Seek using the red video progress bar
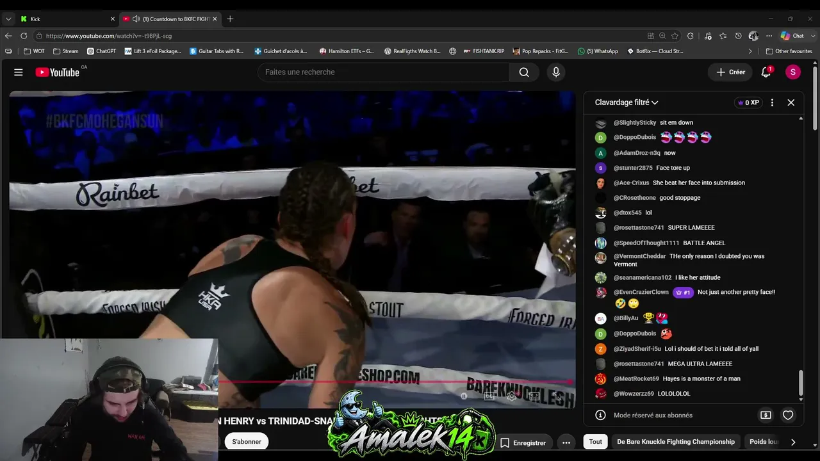The width and height of the screenshot is (820, 461). (x=395, y=382)
